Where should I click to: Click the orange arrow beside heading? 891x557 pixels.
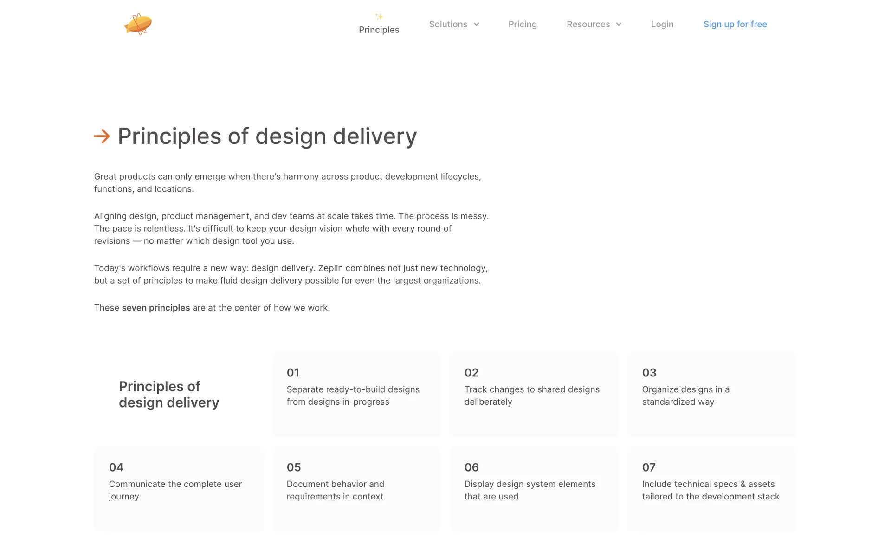tap(102, 136)
